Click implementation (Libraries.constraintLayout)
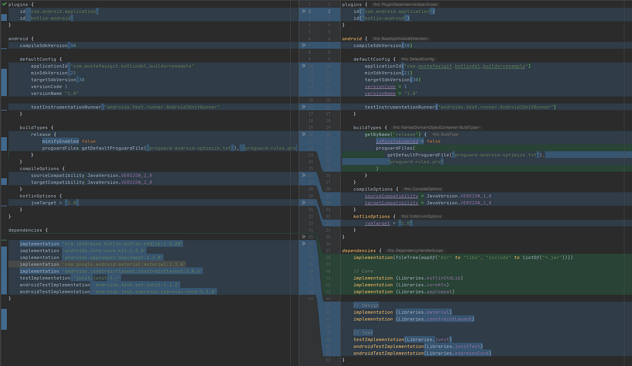This screenshot has height=366, width=632. pyautogui.click(x=414, y=319)
